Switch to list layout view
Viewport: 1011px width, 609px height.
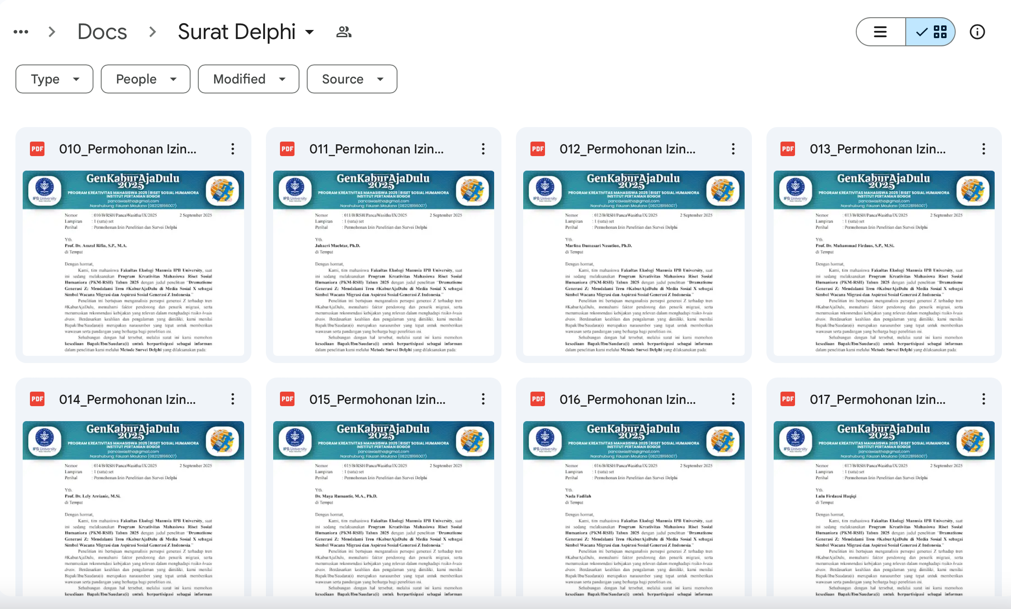[x=880, y=32]
